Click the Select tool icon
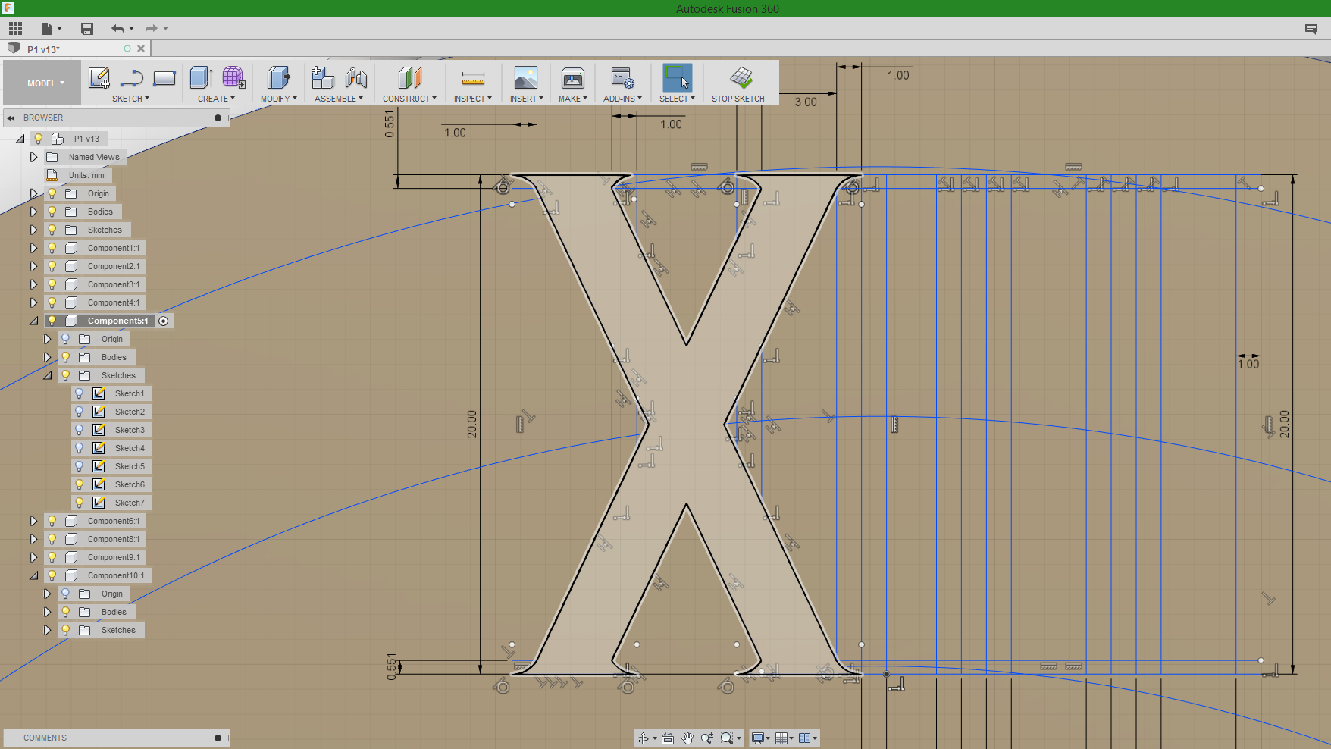Viewport: 1331px width, 749px height. [677, 77]
